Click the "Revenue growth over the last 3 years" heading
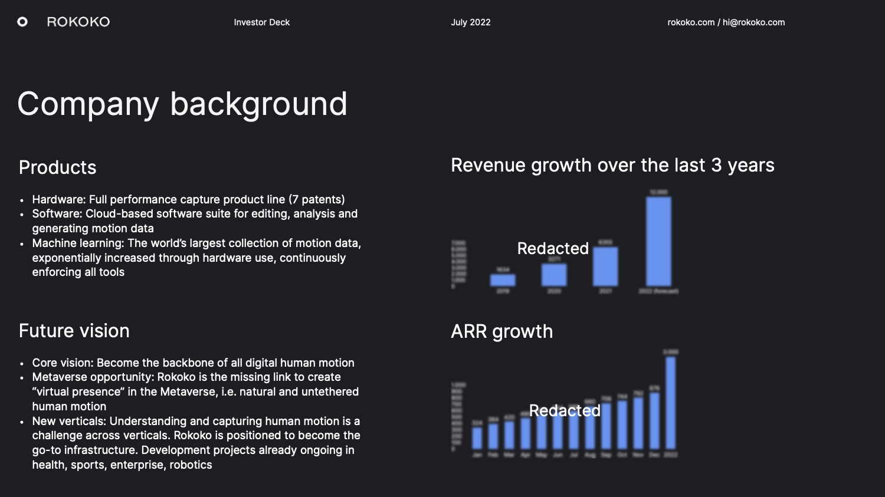Screen dimensions: 885x497 (x=612, y=166)
